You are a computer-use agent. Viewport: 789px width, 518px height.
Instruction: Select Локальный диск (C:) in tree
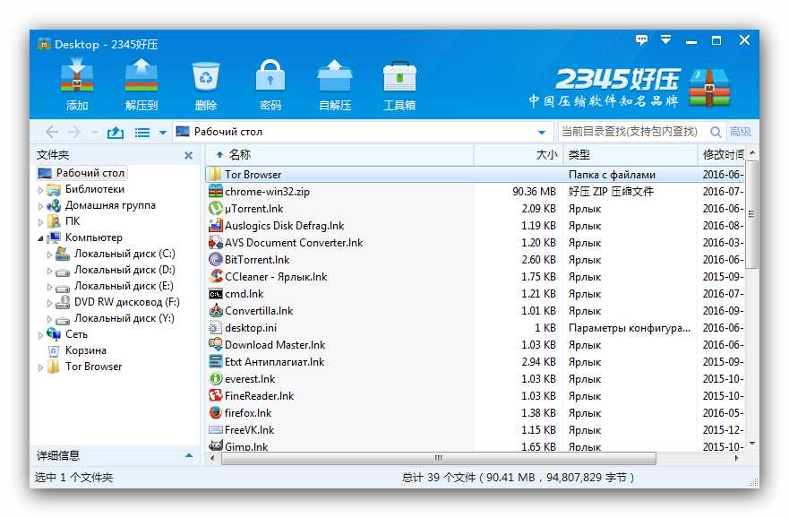(124, 254)
